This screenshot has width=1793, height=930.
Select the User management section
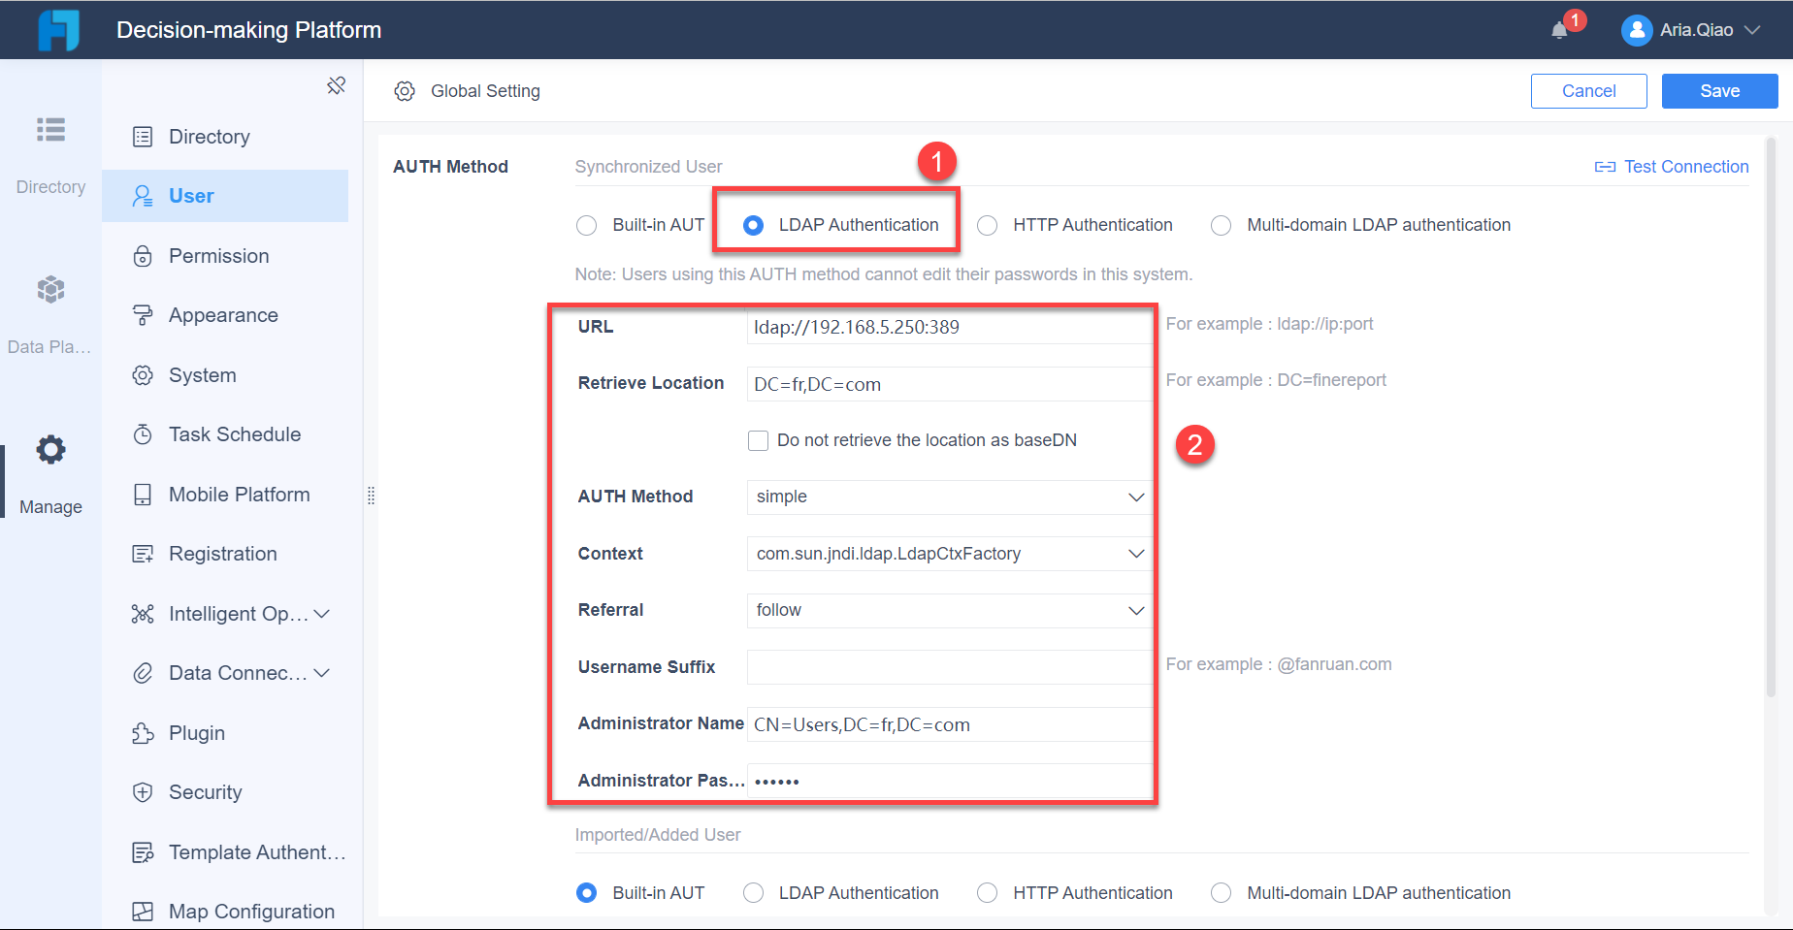(x=190, y=195)
